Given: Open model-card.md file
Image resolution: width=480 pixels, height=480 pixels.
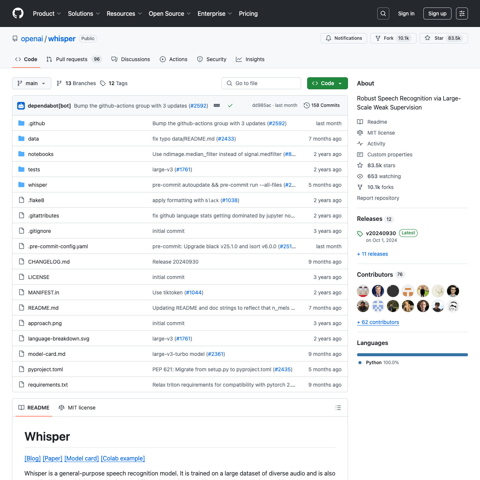Looking at the screenshot, I should 47,354.
